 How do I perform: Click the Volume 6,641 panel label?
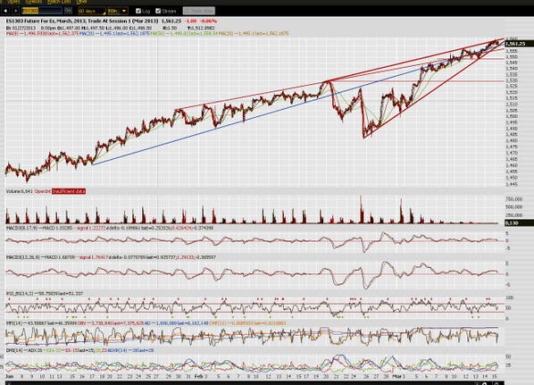point(19,191)
